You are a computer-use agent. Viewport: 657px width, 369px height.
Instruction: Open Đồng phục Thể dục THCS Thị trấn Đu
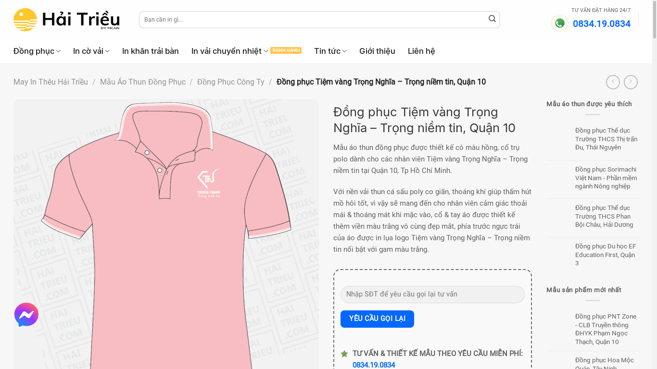coord(606,139)
